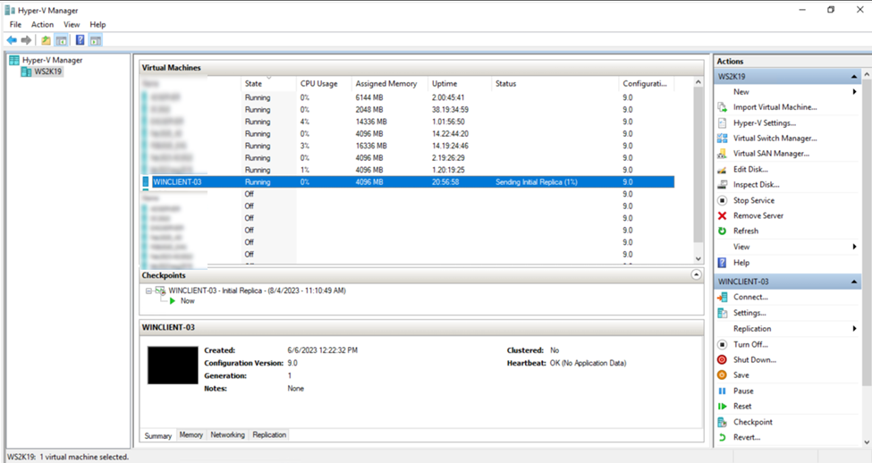Sort by the CPU Usage column header
Image resolution: width=872 pixels, height=463 pixels.
(x=323, y=83)
